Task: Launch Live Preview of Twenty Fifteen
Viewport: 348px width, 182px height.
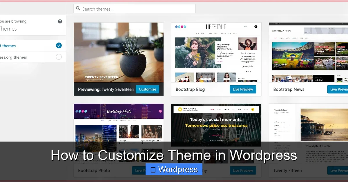Action: coord(339,170)
